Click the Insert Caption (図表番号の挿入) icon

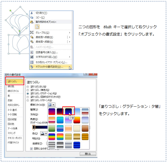pos(32,52)
